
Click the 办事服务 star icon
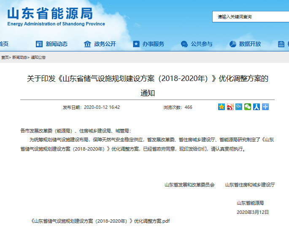point(136,44)
